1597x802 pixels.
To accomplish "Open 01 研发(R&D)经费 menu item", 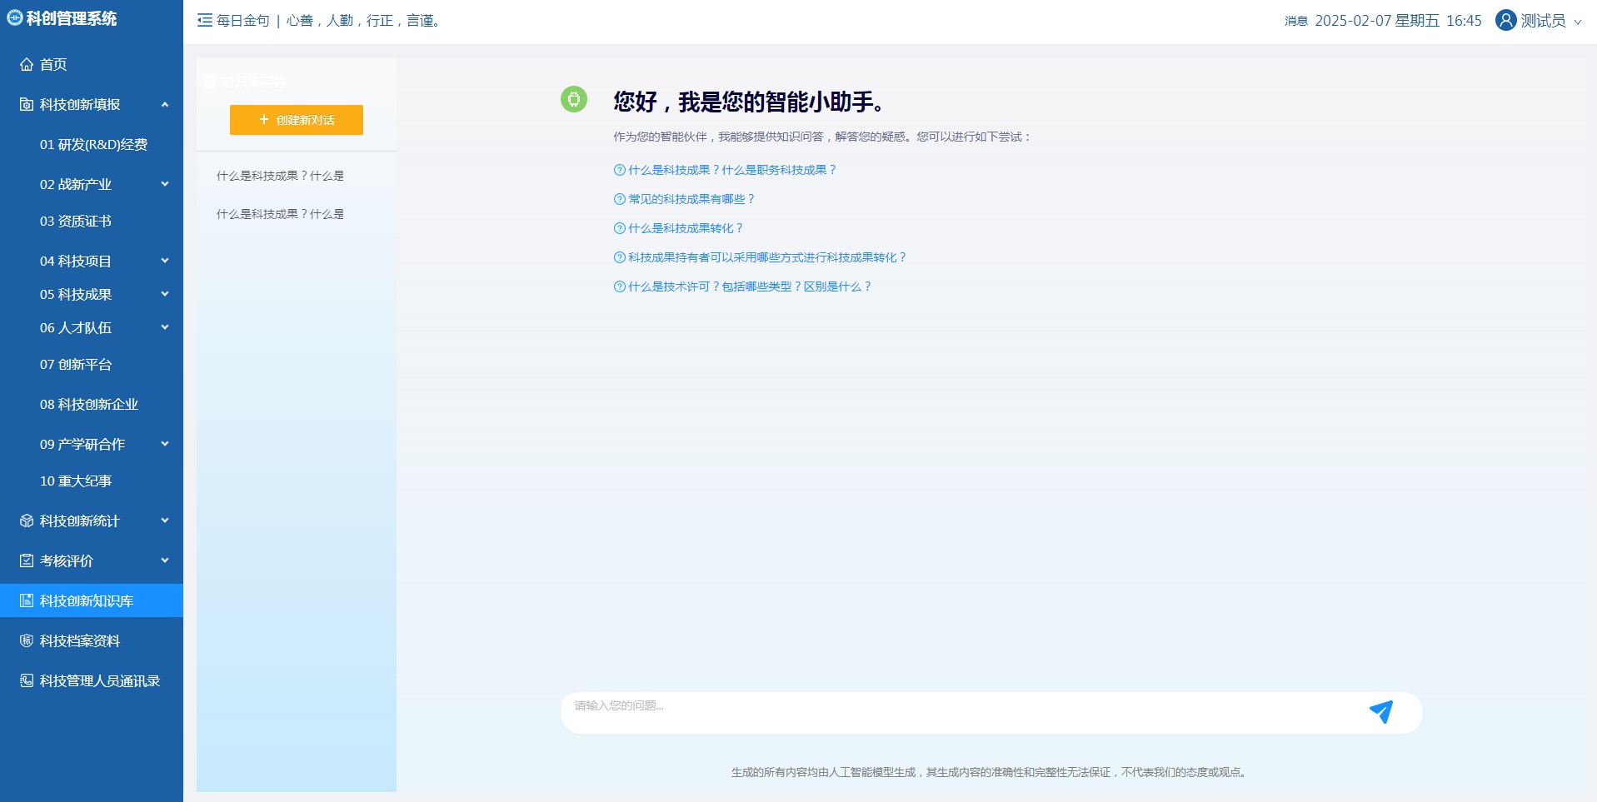I will (93, 144).
